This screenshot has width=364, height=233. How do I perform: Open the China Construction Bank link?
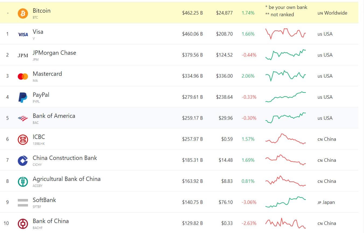point(65,158)
